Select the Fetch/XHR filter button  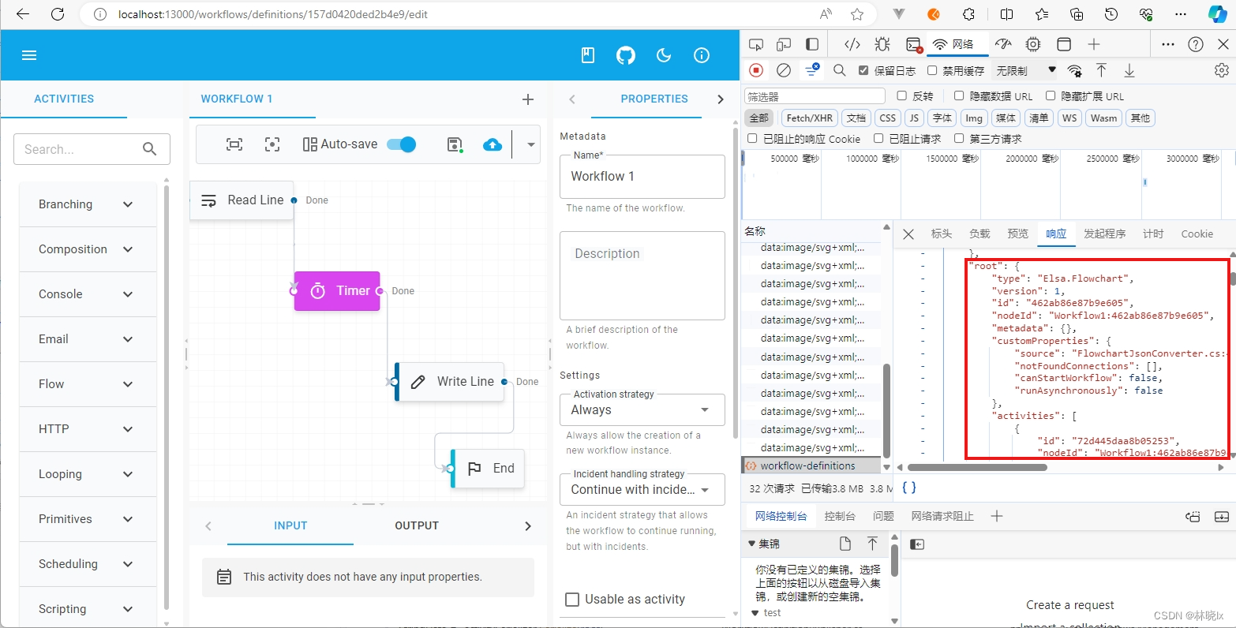809,118
